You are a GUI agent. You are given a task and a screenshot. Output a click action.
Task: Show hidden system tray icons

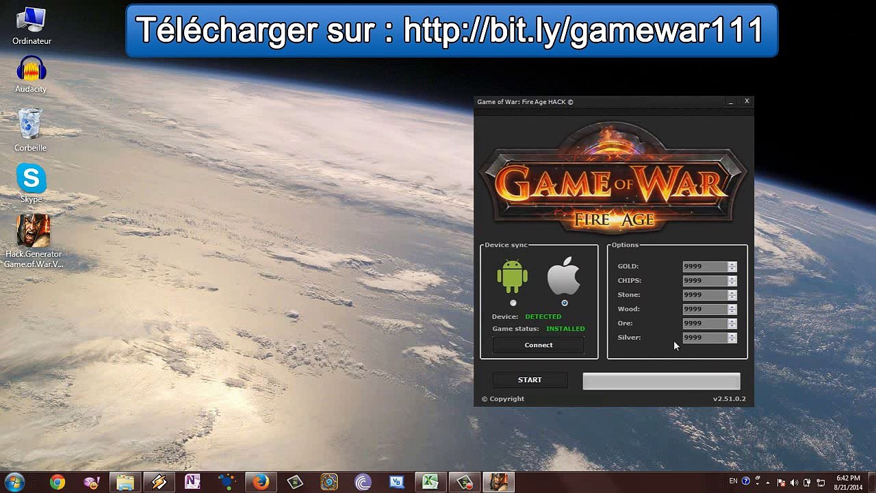(768, 483)
